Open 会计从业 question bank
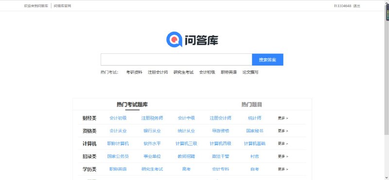Screen dimensions: 389x180 pos(118,131)
